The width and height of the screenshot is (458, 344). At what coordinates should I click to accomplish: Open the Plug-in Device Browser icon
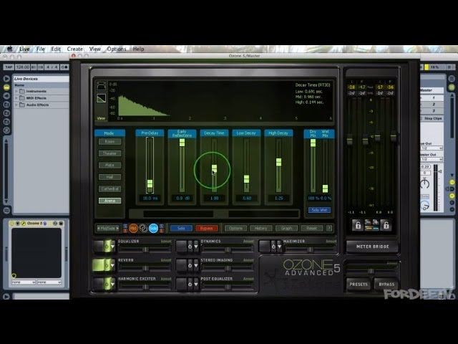(6, 95)
